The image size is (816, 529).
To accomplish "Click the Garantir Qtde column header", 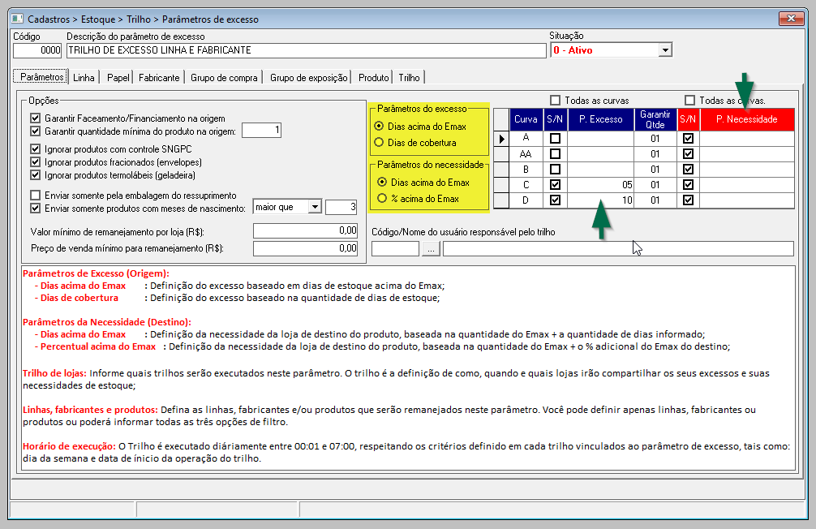I will (655, 119).
